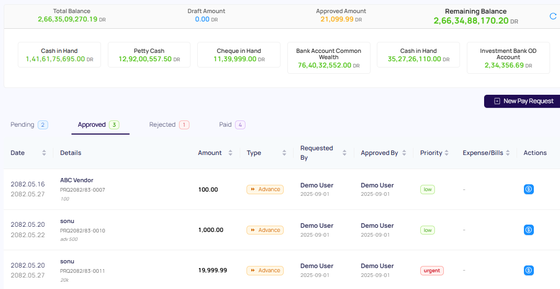The width and height of the screenshot is (560, 289).
Task: Sort by Priority column arrows
Action: click(x=446, y=153)
